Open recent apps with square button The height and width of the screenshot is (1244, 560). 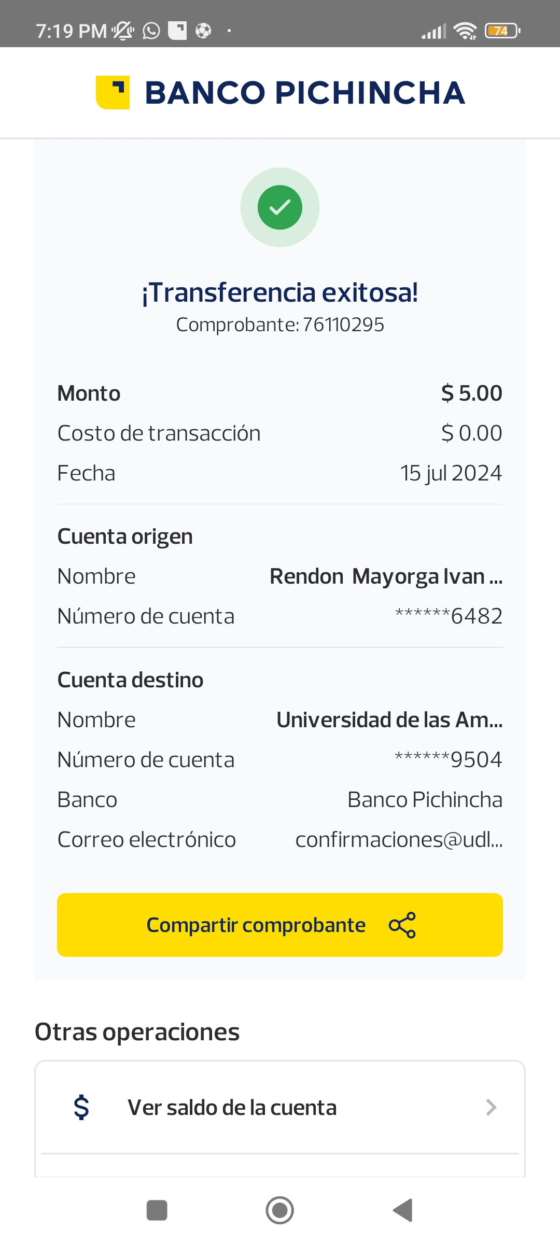click(157, 1210)
